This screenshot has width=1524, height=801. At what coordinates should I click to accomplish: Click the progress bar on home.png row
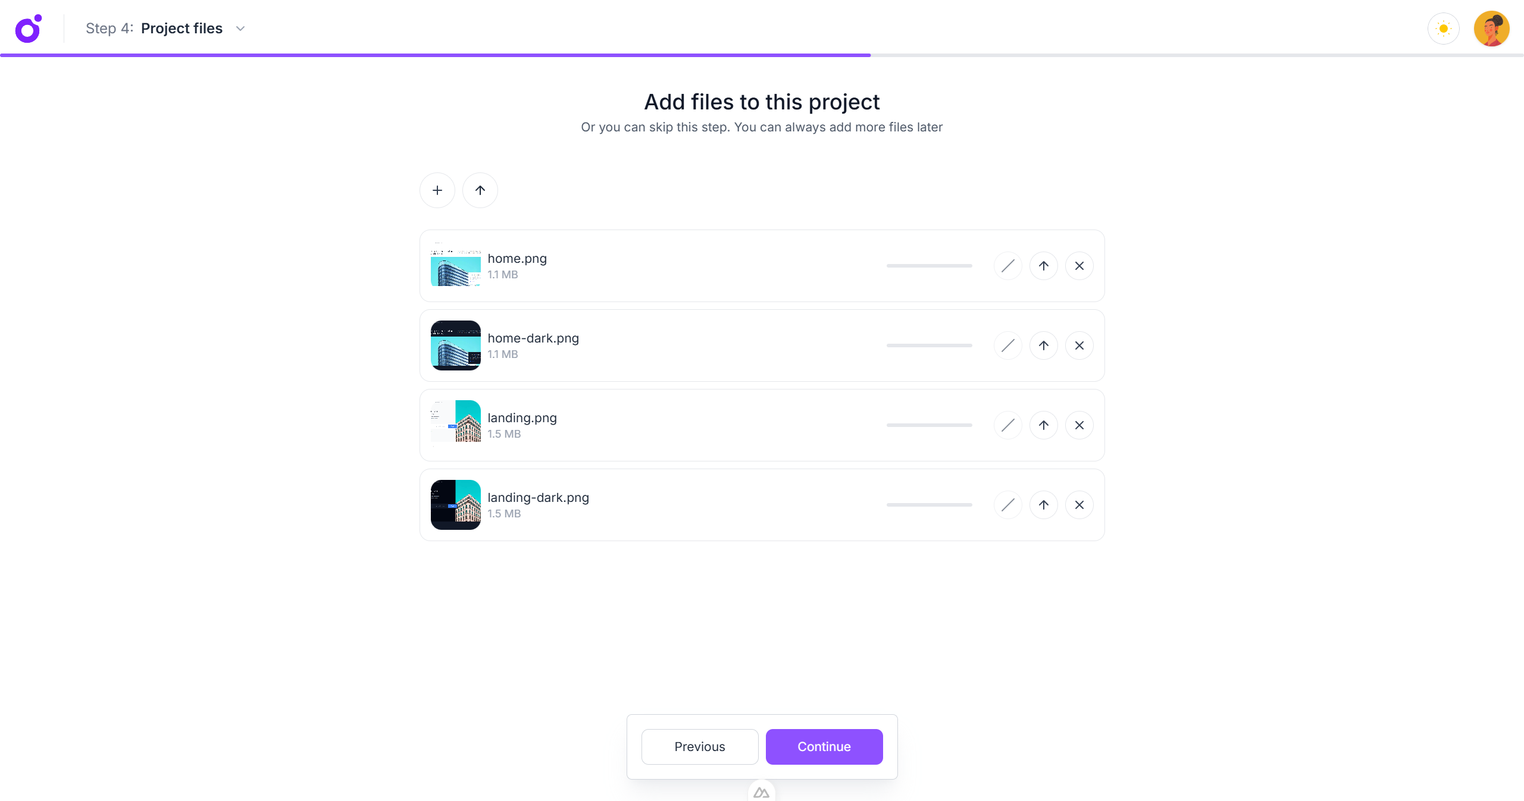(x=928, y=266)
